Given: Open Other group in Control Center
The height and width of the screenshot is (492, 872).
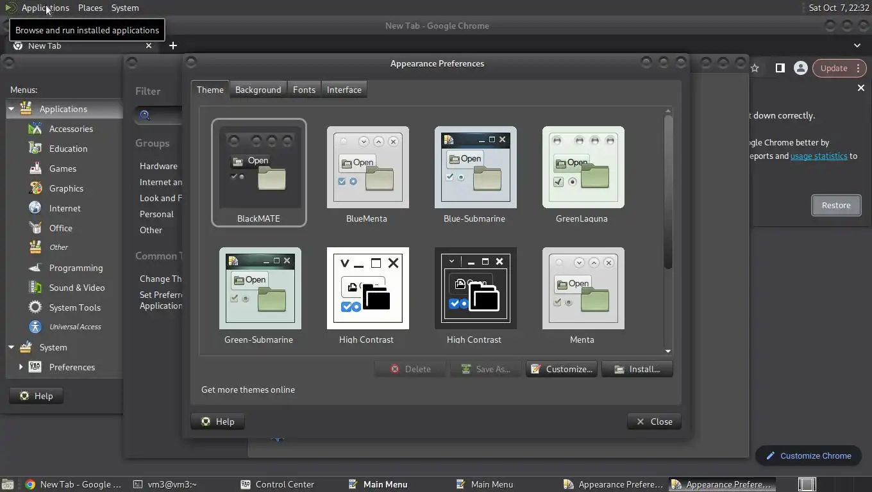Looking at the screenshot, I should coord(151,230).
